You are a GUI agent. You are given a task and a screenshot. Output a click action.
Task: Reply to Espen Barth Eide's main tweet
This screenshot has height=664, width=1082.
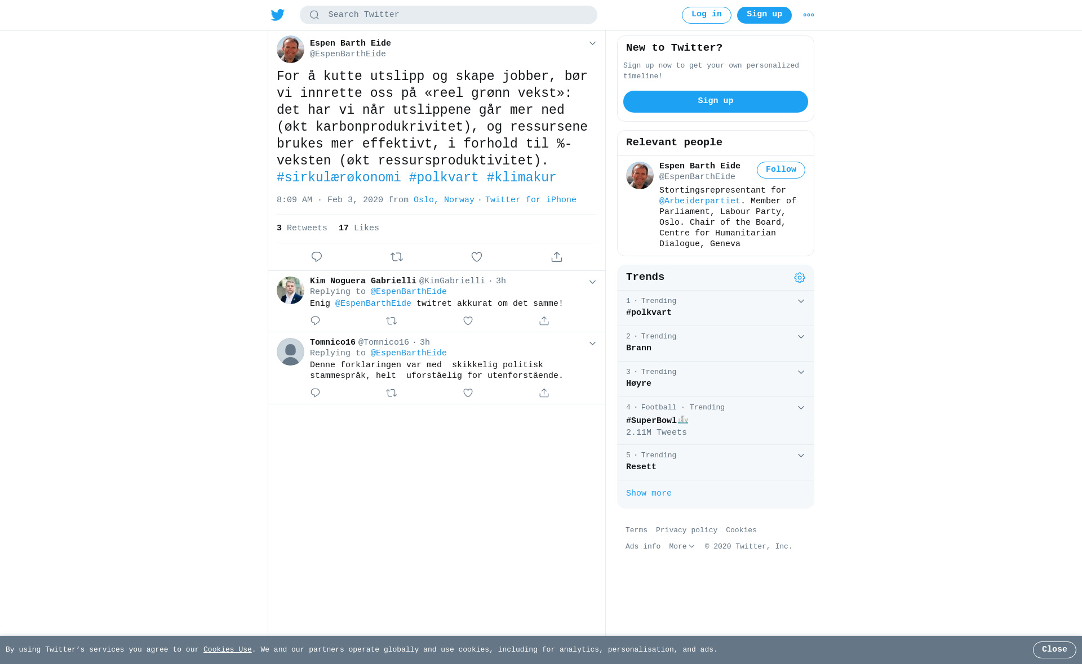click(x=317, y=257)
